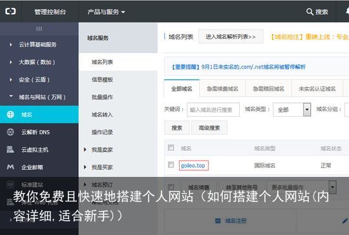Open the goleo.top domain link
This screenshot has width=349, height=235.
(x=193, y=166)
